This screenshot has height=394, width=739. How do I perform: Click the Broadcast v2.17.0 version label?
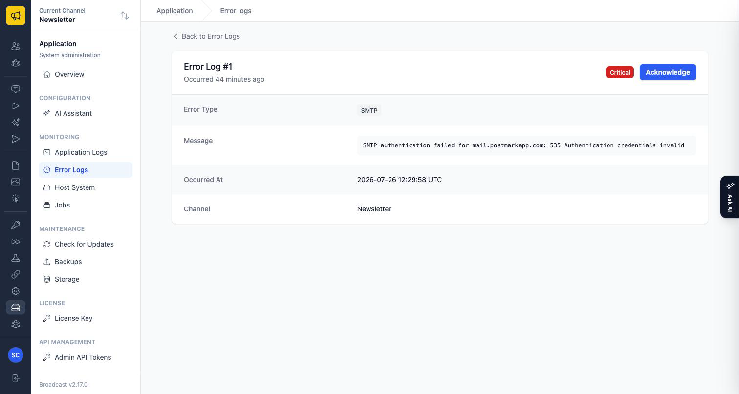pyautogui.click(x=63, y=385)
